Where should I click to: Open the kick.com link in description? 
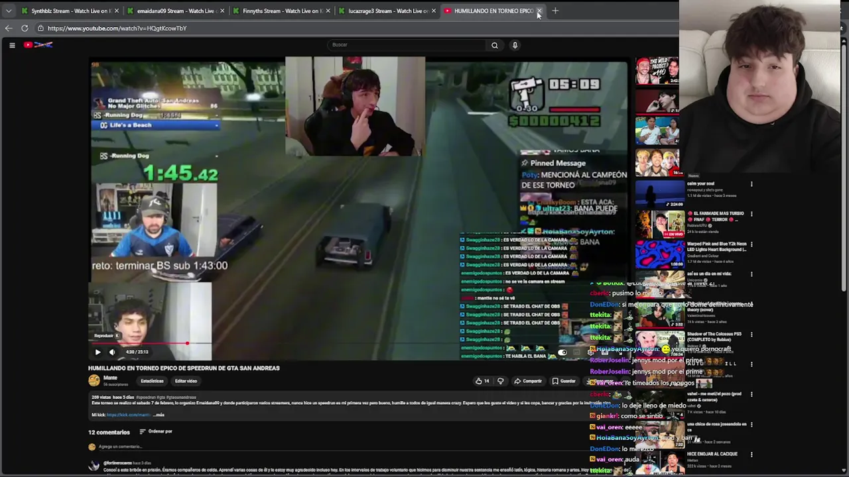pos(129,415)
